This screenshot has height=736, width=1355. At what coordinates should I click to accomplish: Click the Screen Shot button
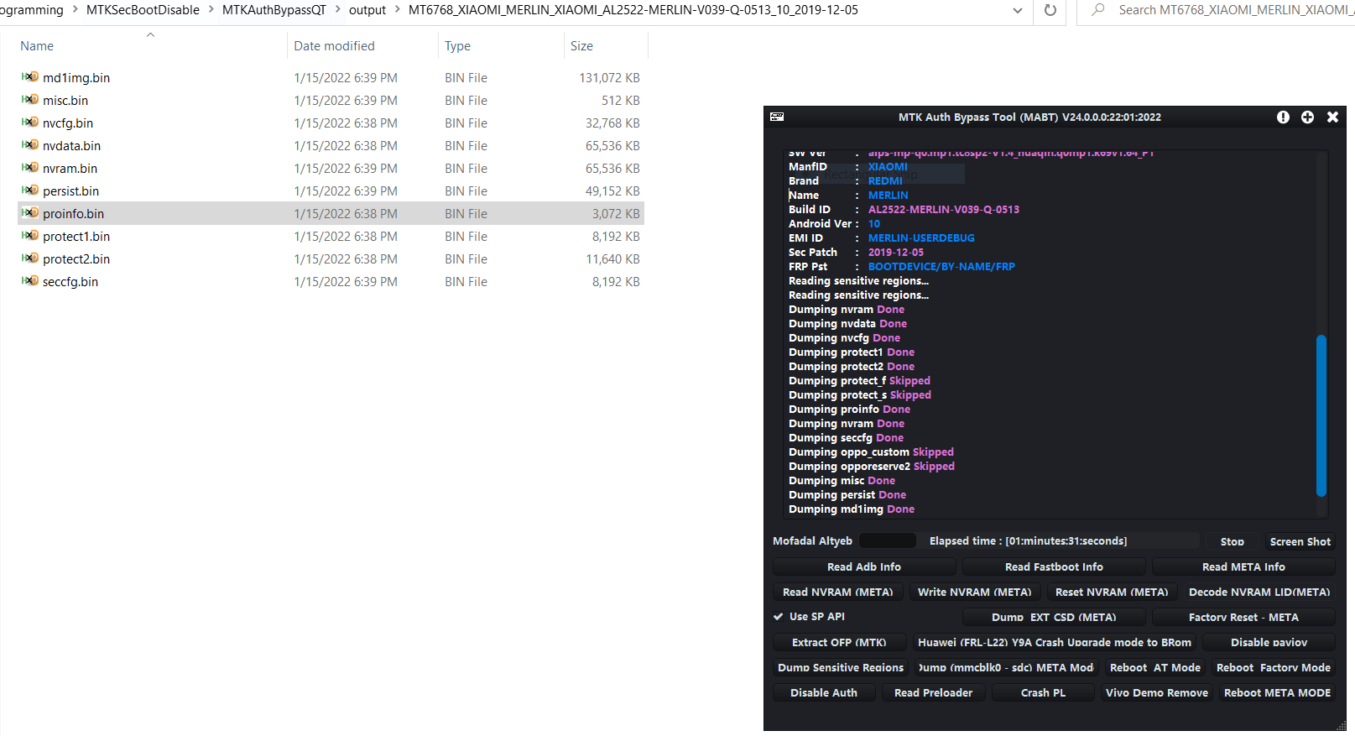[x=1300, y=542]
